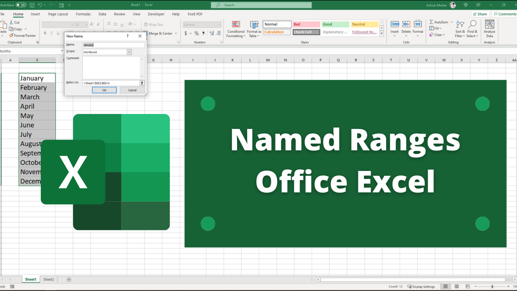Image resolution: width=517 pixels, height=291 pixels.
Task: Apply Comma Style format
Action: [203, 34]
